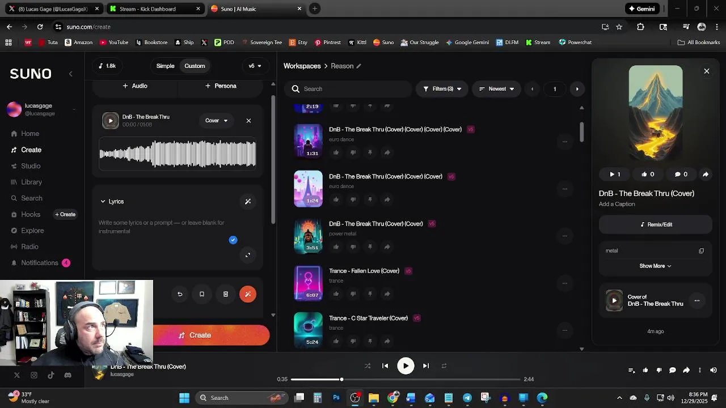Share the song from the details panel
726x408 pixels.
pyautogui.click(x=706, y=175)
